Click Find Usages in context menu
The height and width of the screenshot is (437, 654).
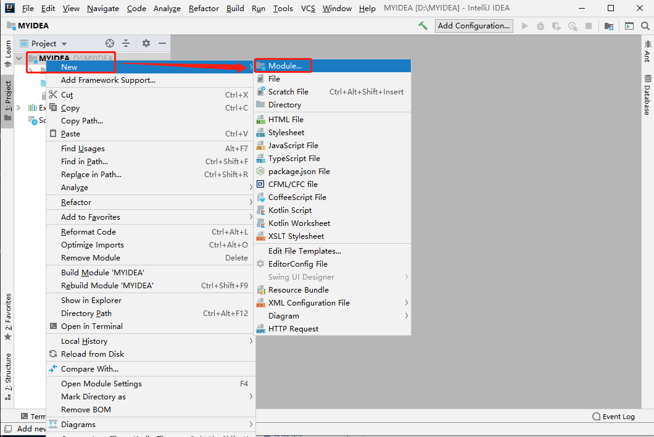click(150, 149)
